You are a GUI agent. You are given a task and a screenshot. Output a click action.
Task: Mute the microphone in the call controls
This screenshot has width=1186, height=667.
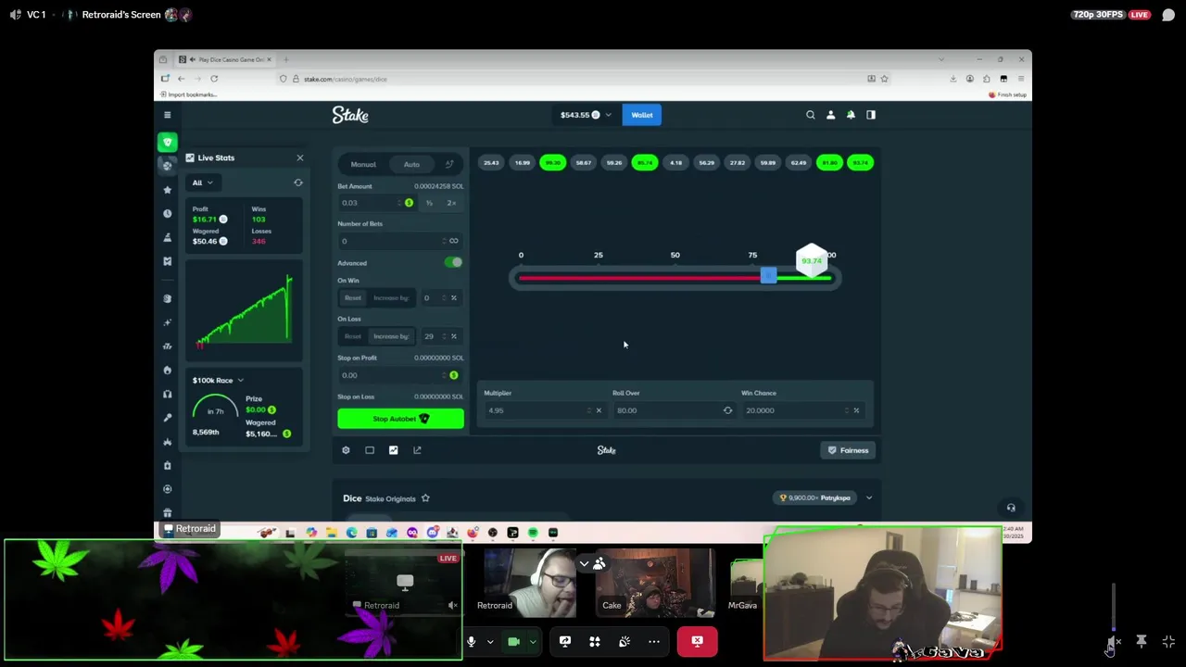pyautogui.click(x=471, y=641)
